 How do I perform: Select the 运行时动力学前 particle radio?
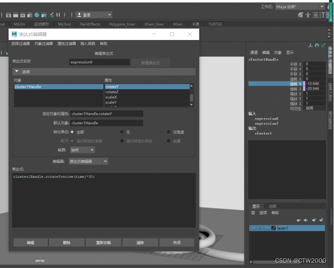point(72,141)
